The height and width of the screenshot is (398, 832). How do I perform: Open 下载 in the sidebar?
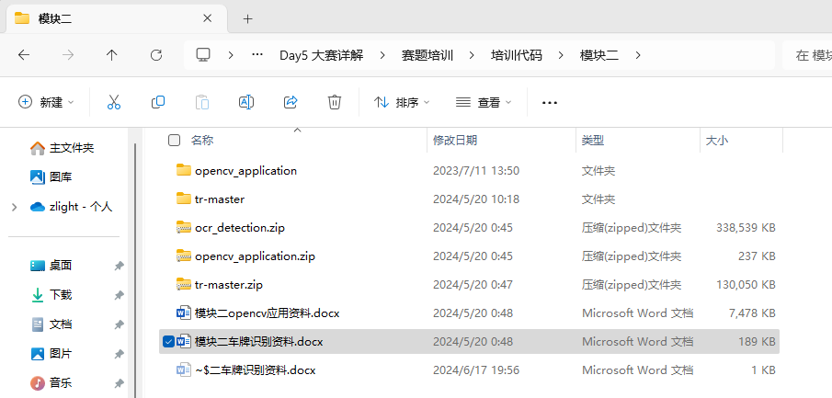point(60,295)
